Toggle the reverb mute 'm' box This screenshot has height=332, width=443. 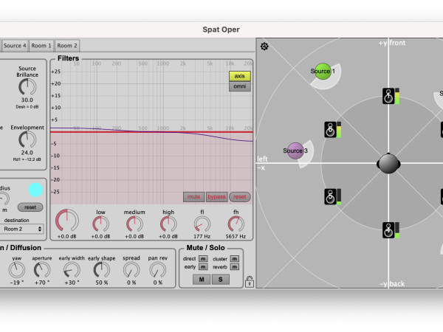(235, 267)
